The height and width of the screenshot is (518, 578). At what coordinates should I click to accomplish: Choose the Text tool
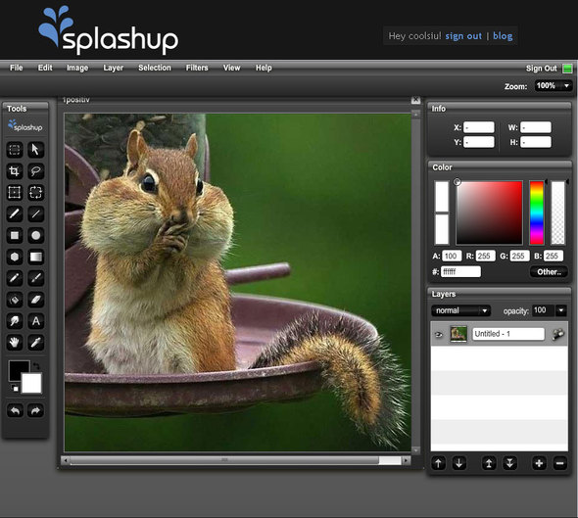point(35,321)
